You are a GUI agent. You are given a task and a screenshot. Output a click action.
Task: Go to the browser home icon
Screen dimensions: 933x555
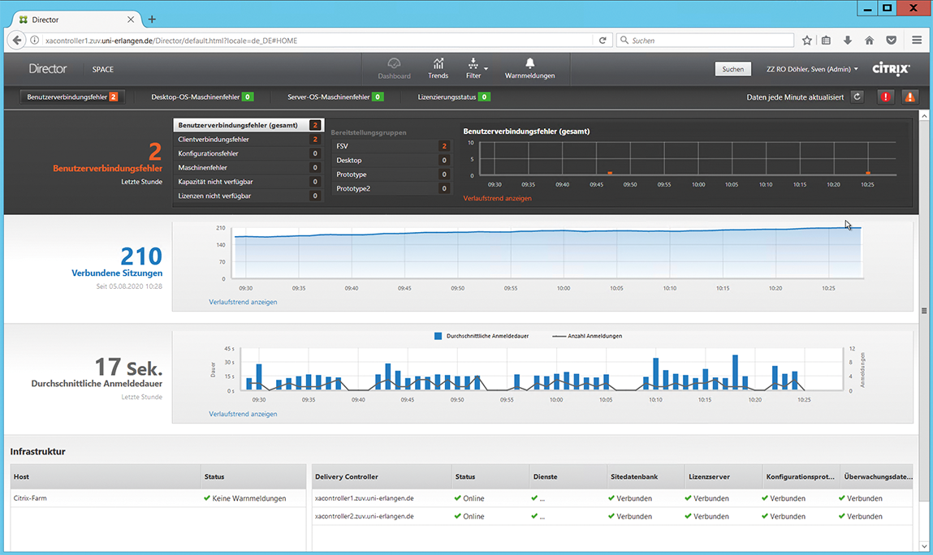[869, 40]
